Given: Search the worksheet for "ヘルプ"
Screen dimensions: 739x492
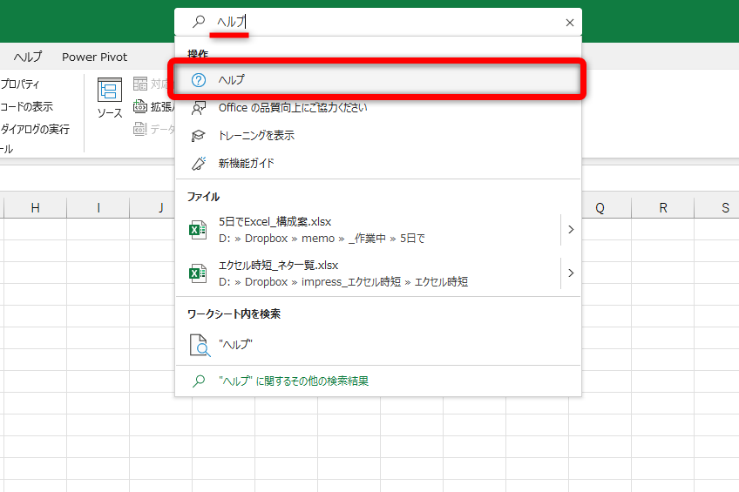Looking at the screenshot, I should click(x=378, y=345).
